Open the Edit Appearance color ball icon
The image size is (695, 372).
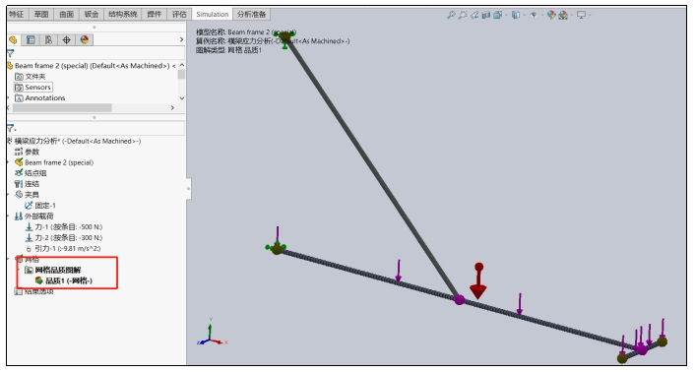click(551, 15)
